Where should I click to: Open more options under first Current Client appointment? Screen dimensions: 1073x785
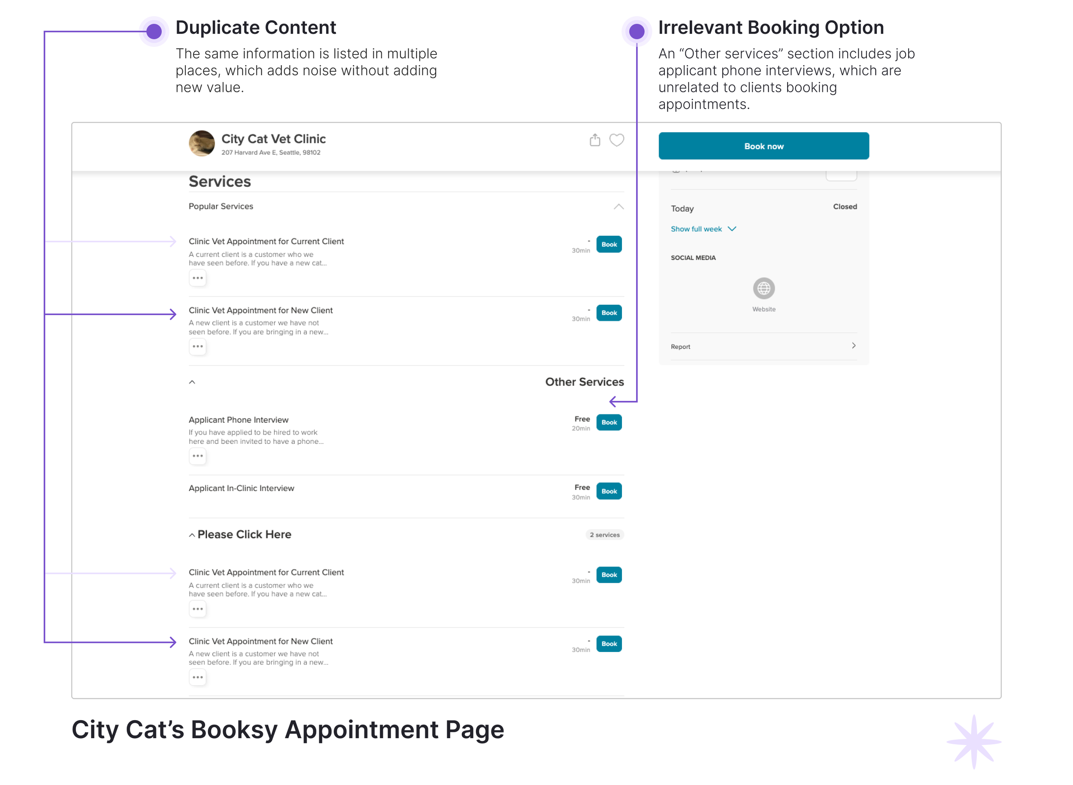point(198,278)
